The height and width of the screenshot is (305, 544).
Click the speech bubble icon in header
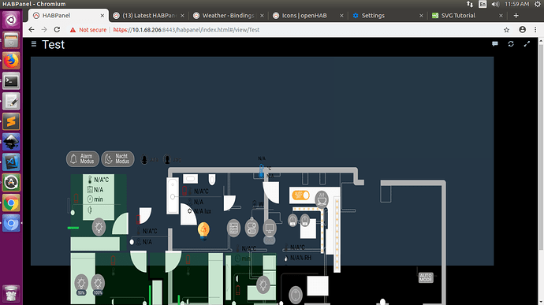coord(495,43)
